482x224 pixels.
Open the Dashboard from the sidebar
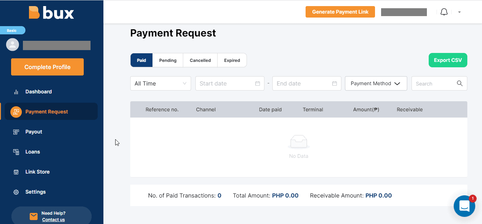tap(39, 92)
